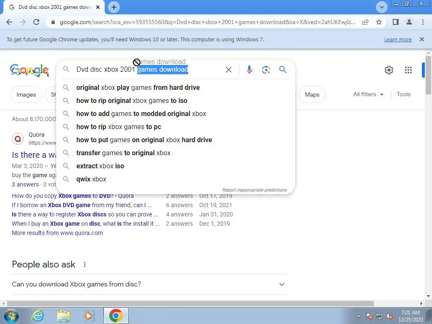
Task: Show hidden system tray icons
Action: (359, 316)
